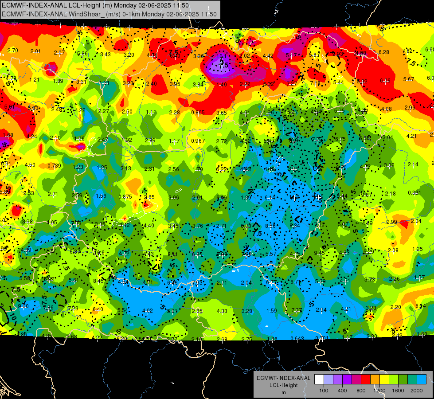Click the map value "8.45"

[x=98, y=281]
